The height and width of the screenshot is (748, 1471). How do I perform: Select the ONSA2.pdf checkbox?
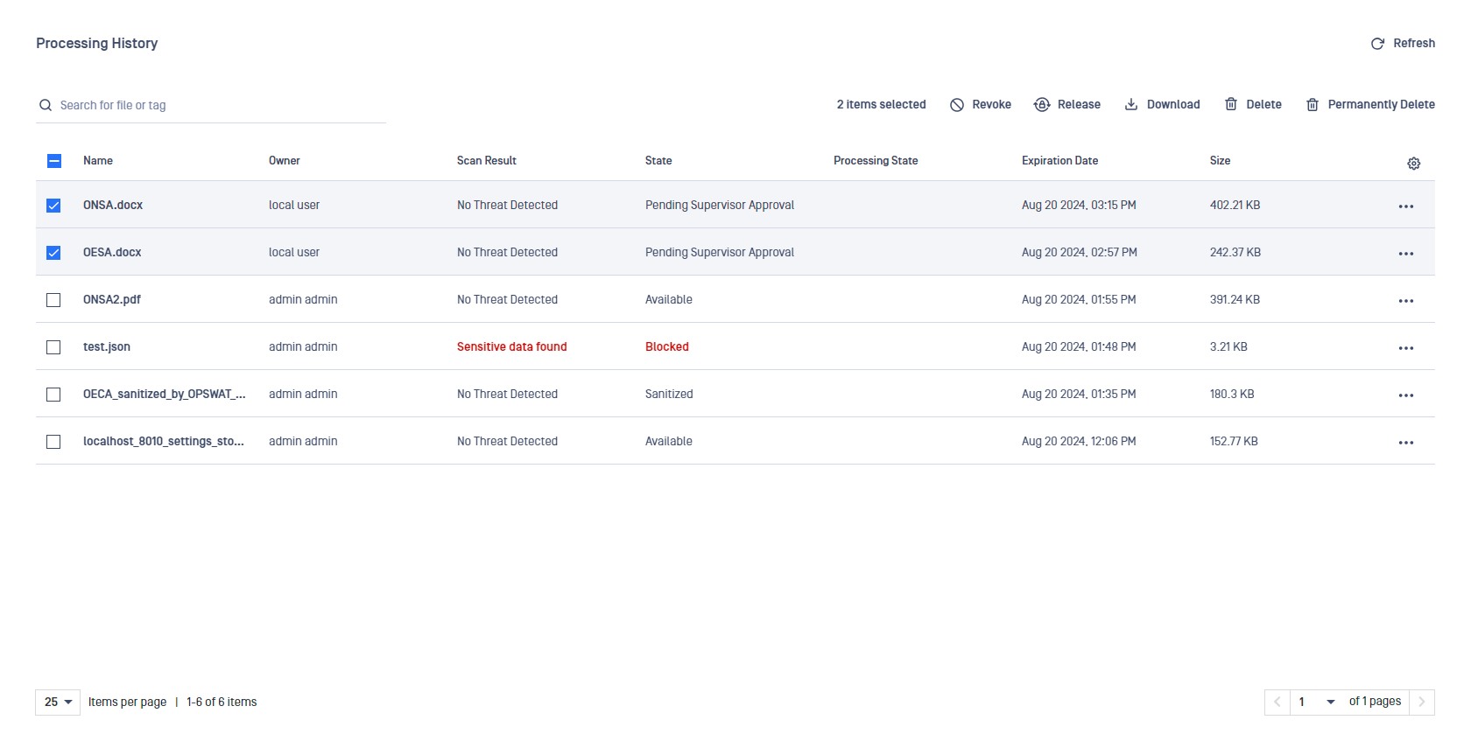pos(53,300)
